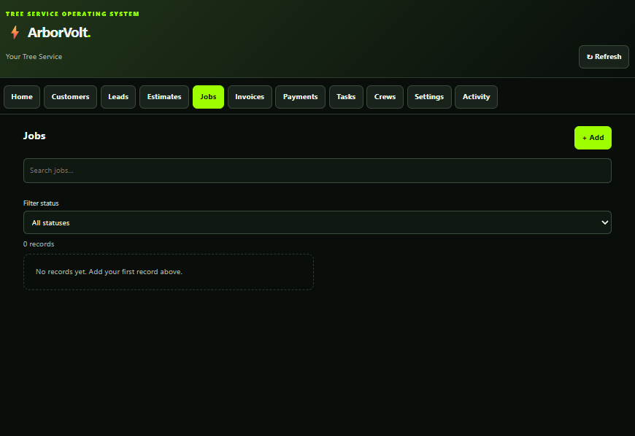Show the Crews tab
Viewport: 635px width, 436px height.
(385, 97)
